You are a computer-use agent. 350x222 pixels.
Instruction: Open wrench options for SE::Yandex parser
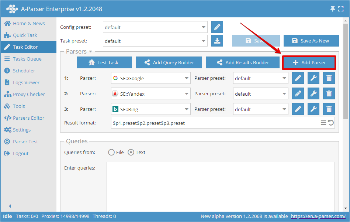point(313,93)
